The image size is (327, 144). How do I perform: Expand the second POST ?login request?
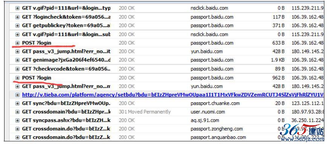(17, 78)
